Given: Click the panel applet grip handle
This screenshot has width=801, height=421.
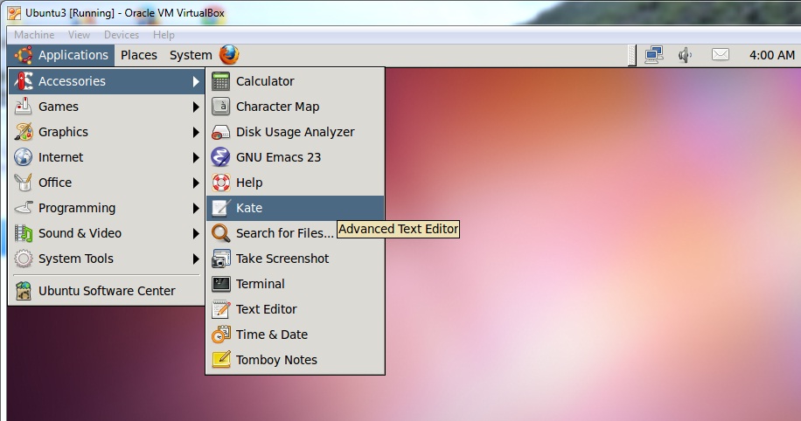Looking at the screenshot, I should (632, 55).
